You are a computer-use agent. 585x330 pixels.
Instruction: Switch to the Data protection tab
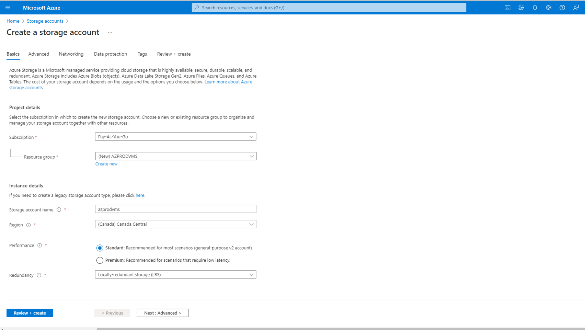coord(110,54)
